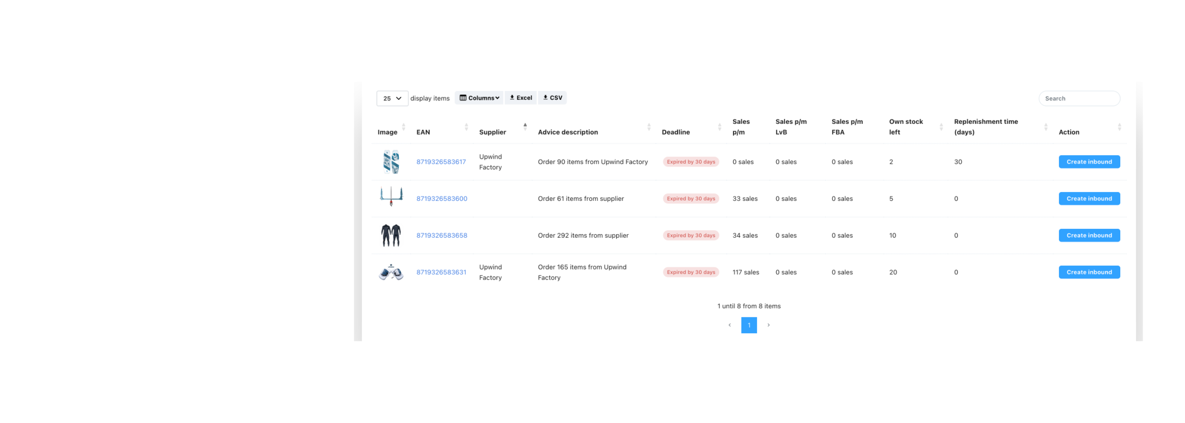
Task: Click the kite control bar thumbnail
Action: tap(391, 197)
